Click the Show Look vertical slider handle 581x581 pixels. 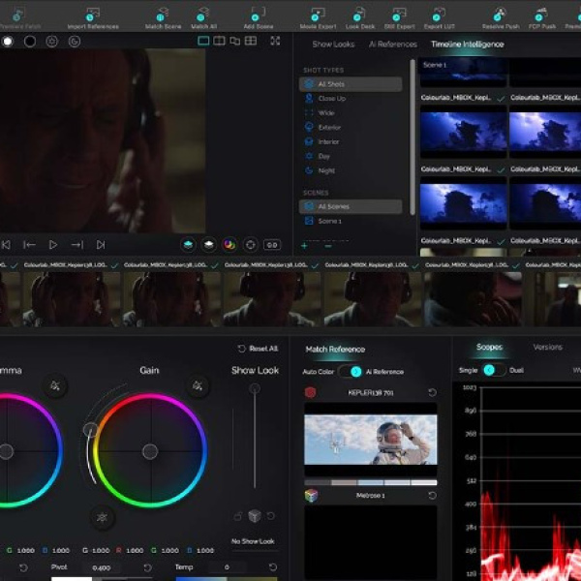click(255, 389)
